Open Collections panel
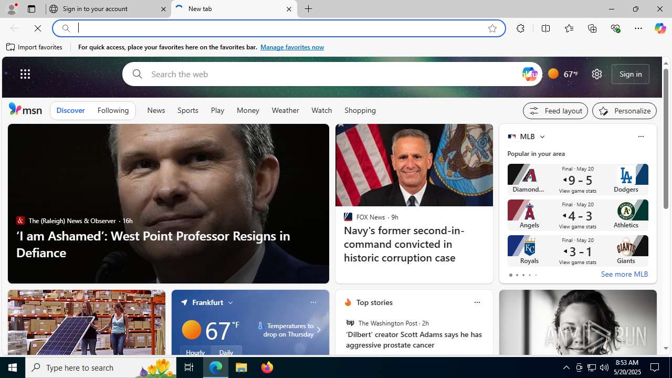 pos(592,28)
